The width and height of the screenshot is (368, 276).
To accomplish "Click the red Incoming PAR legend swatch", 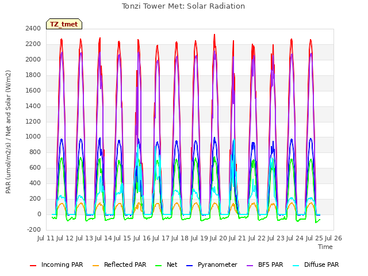I will click(33, 265).
